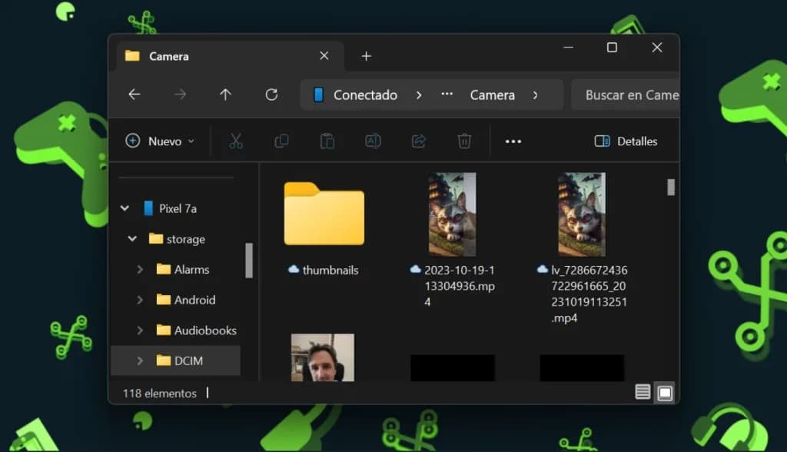Minimize the File Explorer window
The width and height of the screenshot is (787, 452).
coord(568,47)
